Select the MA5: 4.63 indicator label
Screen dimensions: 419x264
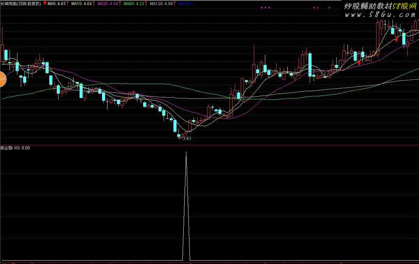tap(56, 4)
